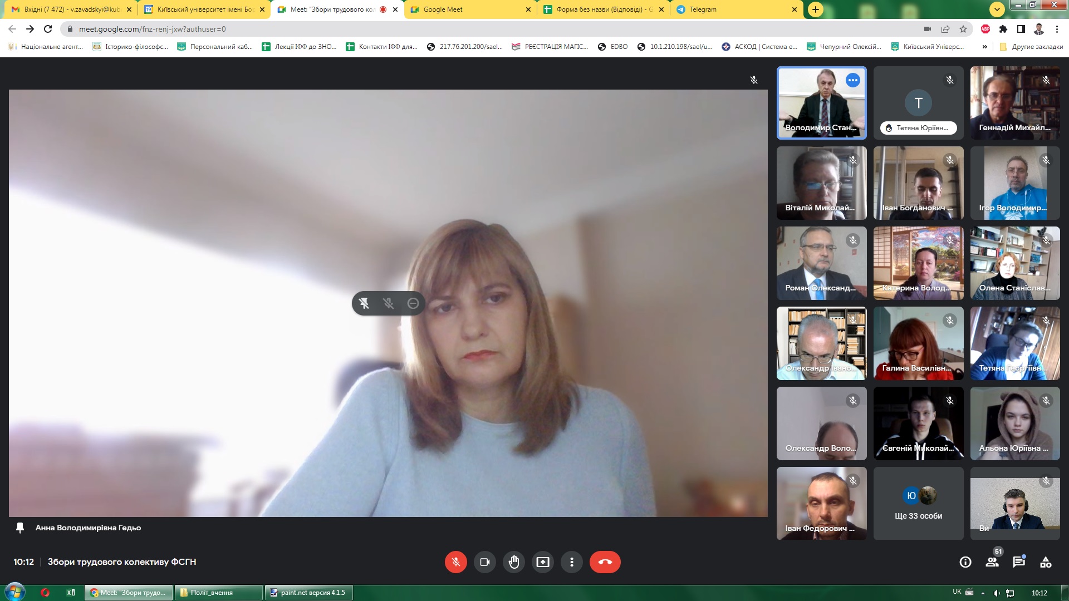Viewport: 1069px width, 601px height.
Task: Open Інші 33 особи tile (Ще 33 особи)
Action: pyautogui.click(x=918, y=504)
